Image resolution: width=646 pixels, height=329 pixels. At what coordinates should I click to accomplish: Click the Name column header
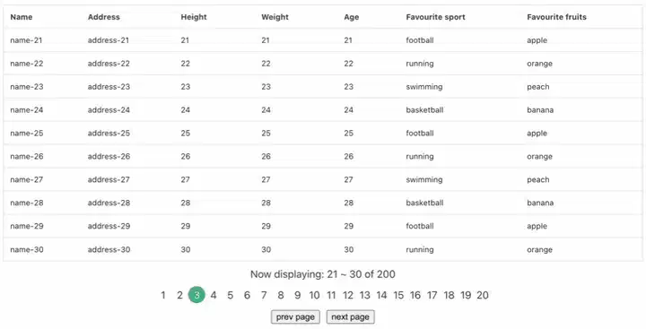click(x=22, y=17)
